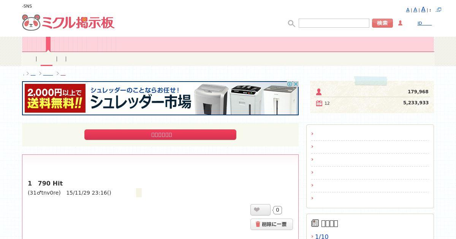
Task: Select the smallest A font size
Action: coord(408,10)
